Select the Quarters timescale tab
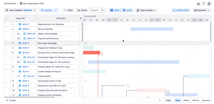Viewport: 214px width, 104px height. tap(206, 100)
